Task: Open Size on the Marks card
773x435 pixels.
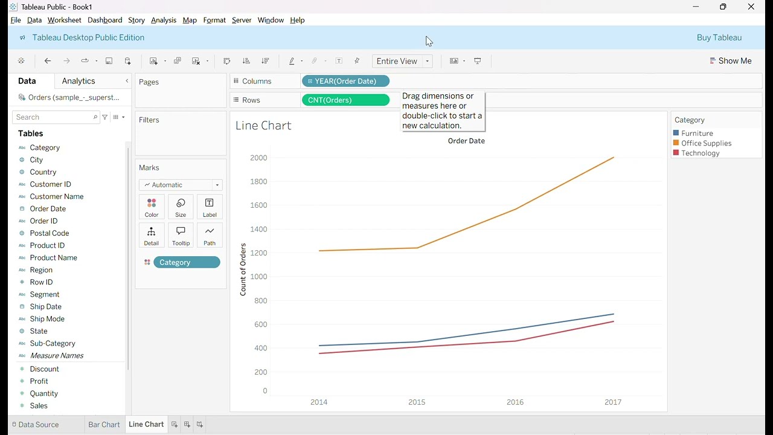Action: (181, 207)
